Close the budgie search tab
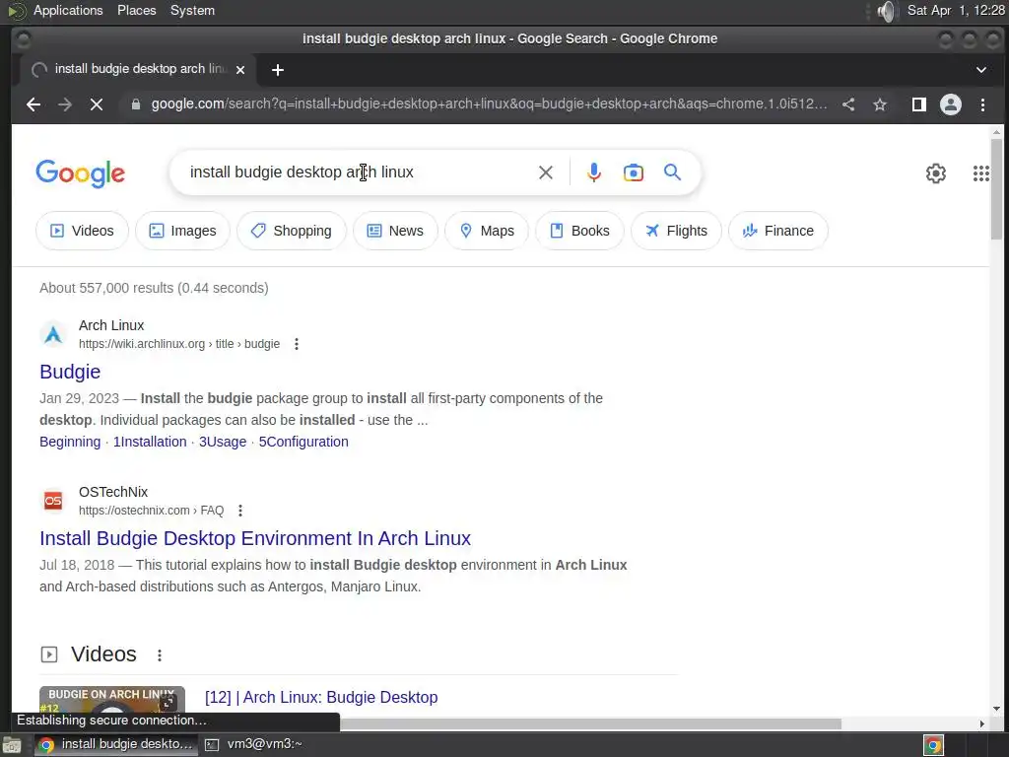This screenshot has width=1009, height=757. pos(240,70)
